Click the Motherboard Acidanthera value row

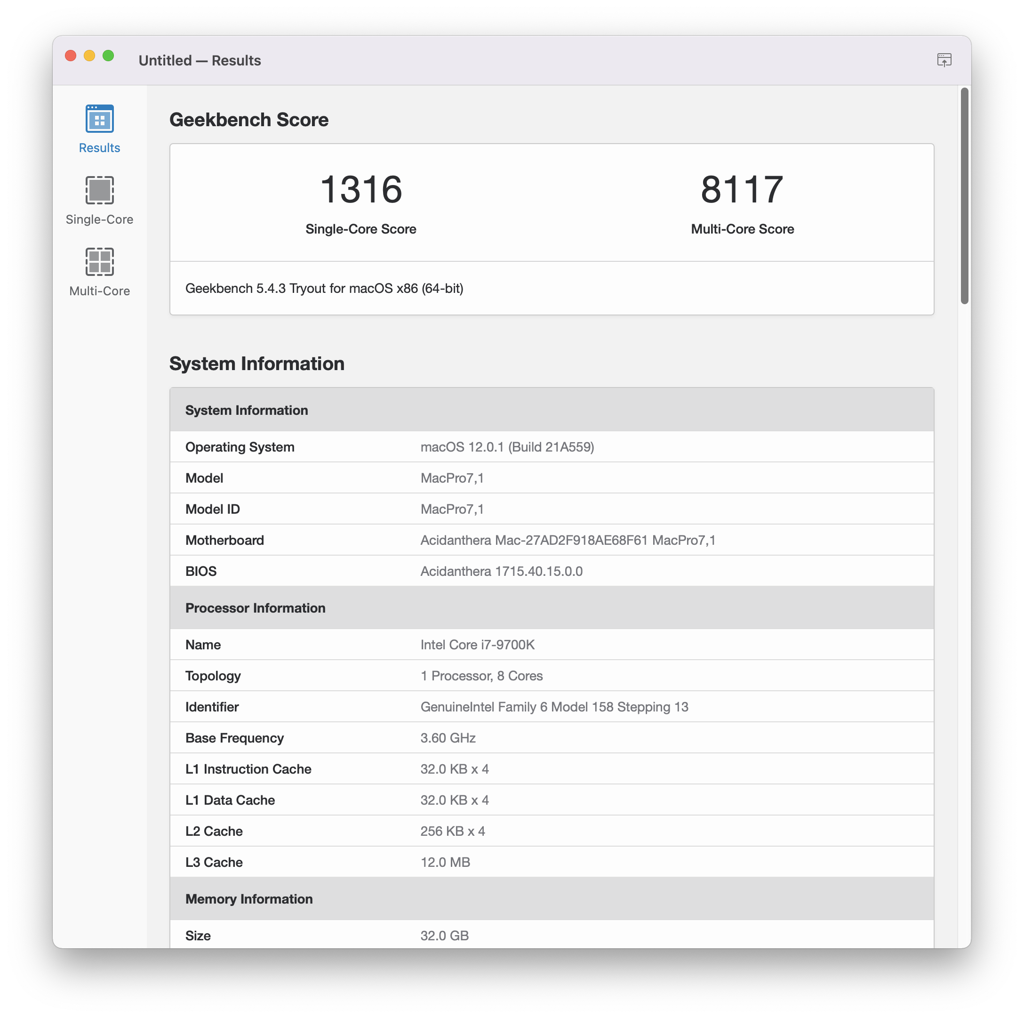pyautogui.click(x=568, y=540)
